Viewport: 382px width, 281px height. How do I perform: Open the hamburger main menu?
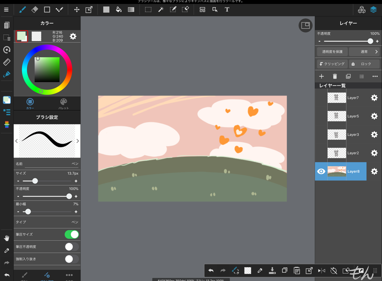tap(6, 10)
